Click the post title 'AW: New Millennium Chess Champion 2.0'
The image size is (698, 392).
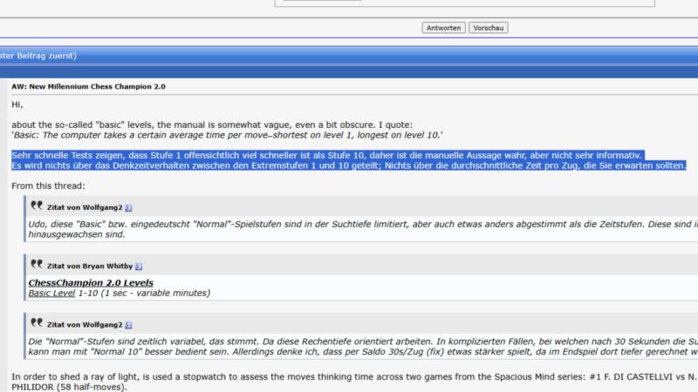point(88,86)
